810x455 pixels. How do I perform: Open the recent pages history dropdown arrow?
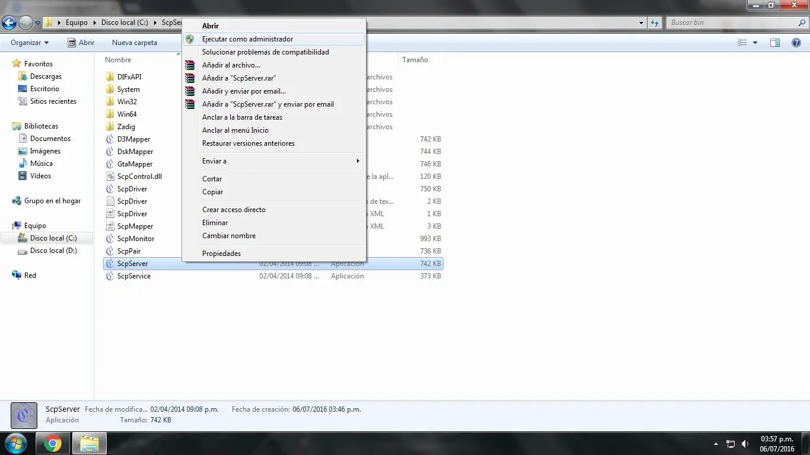coord(37,23)
